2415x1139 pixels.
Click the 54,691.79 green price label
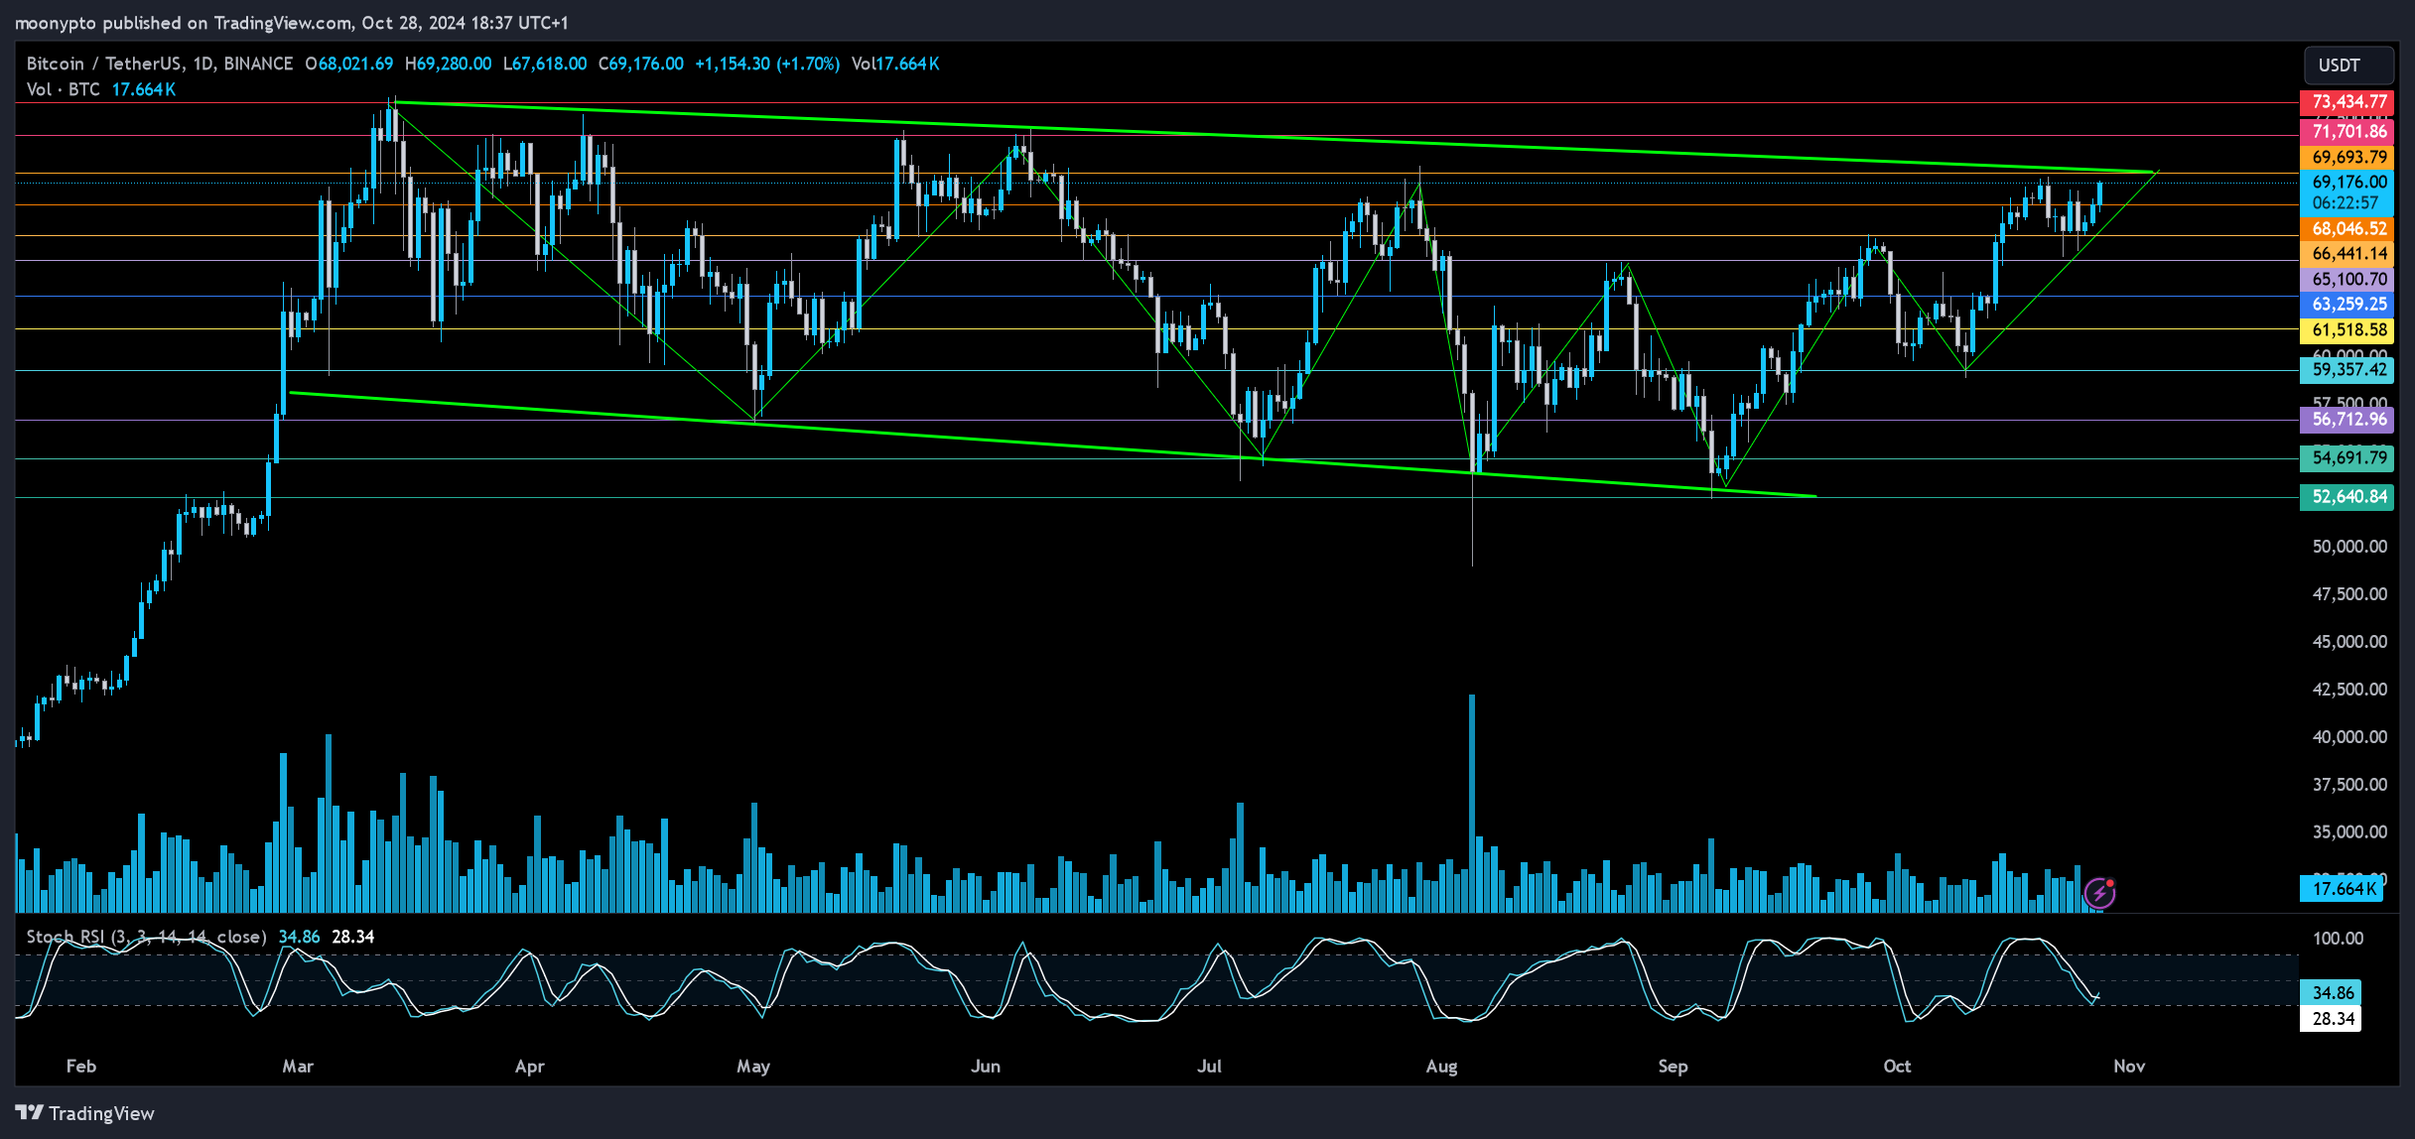tap(2348, 458)
